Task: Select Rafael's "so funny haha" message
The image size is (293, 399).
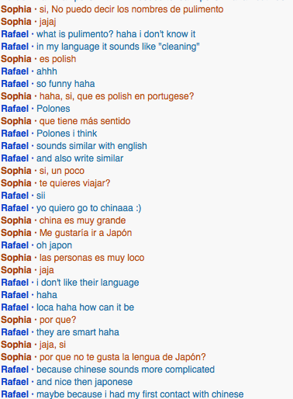Action: pos(66,84)
